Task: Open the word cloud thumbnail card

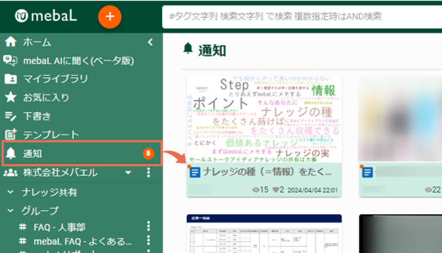Action: [264, 119]
